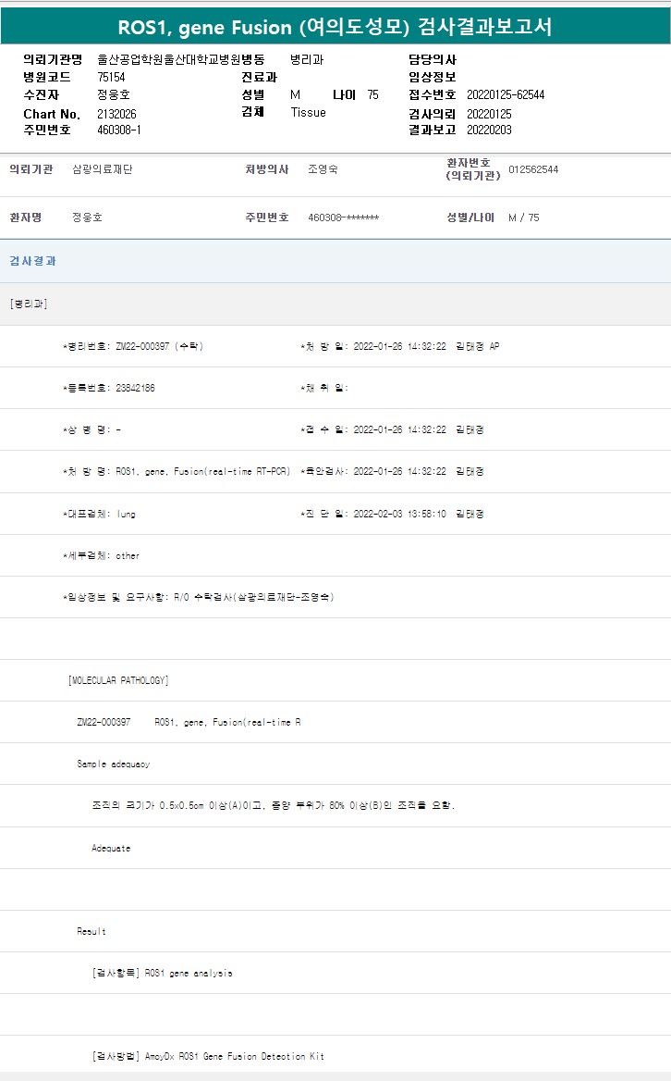Click the 병리번호 row ZM22-000397 (수탁)
Screen dimensions: 671x1081
133,346
